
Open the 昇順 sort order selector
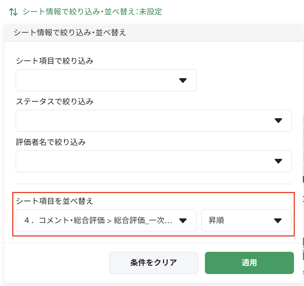tap(239, 221)
